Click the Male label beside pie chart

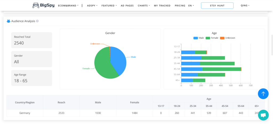click(x=134, y=57)
